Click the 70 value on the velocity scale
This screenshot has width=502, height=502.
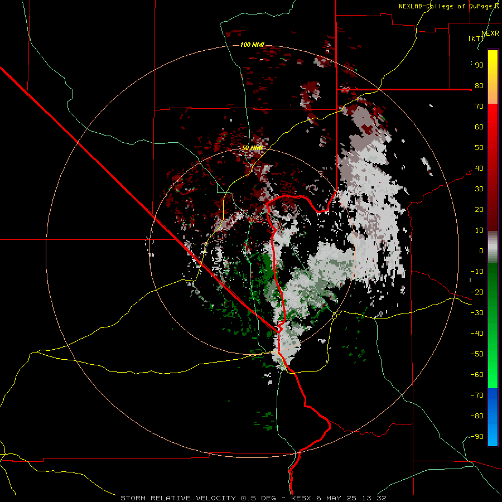[x=479, y=107]
